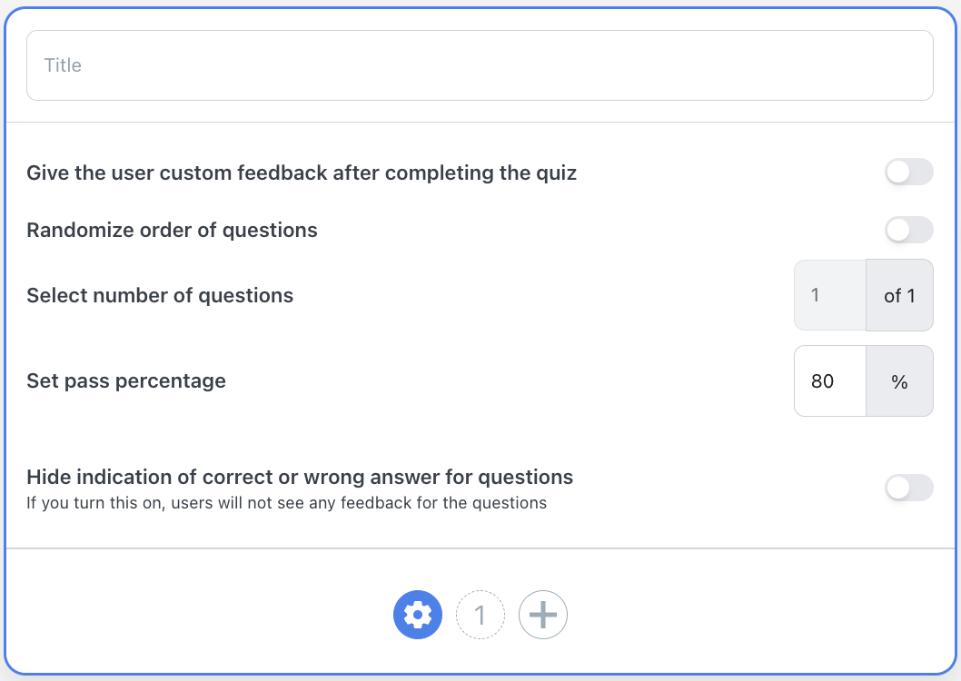Add a new question with plus icon
The height and width of the screenshot is (681, 961).
[542, 614]
